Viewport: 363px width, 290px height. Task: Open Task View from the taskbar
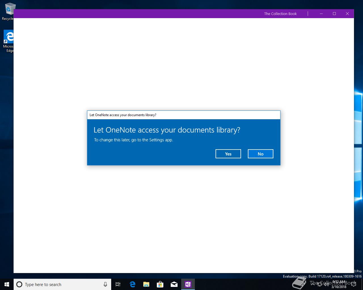click(x=118, y=284)
